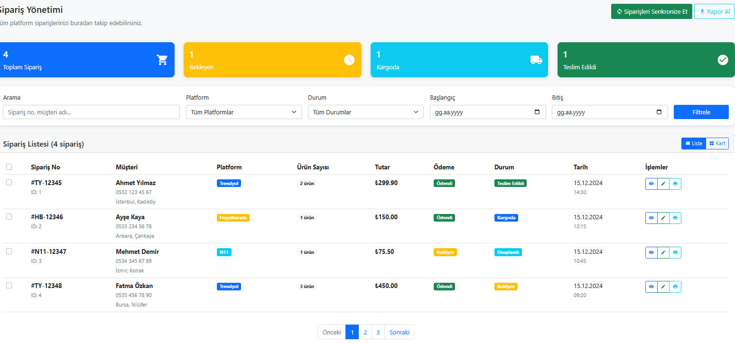The height and width of the screenshot is (344, 735).
Task: Focus the Arama search input field
Action: pos(92,112)
